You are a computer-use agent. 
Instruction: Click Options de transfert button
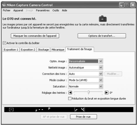pos(102,36)
